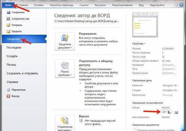Click the Сегодня value beside Изменен
This screenshot has height=131, width=186.
tap(170, 85)
